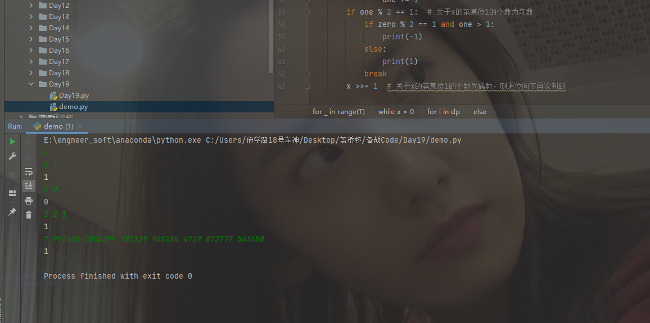650x323 pixels.
Task: Expand the Day13 folder chevron
Action: [x=31, y=16]
